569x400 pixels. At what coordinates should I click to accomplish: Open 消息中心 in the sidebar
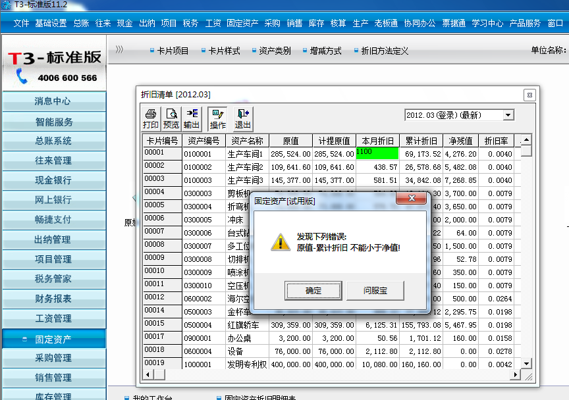tap(54, 101)
